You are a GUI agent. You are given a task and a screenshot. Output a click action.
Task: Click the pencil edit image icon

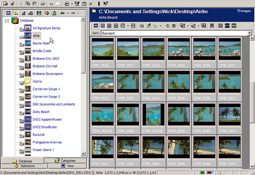[148, 26]
